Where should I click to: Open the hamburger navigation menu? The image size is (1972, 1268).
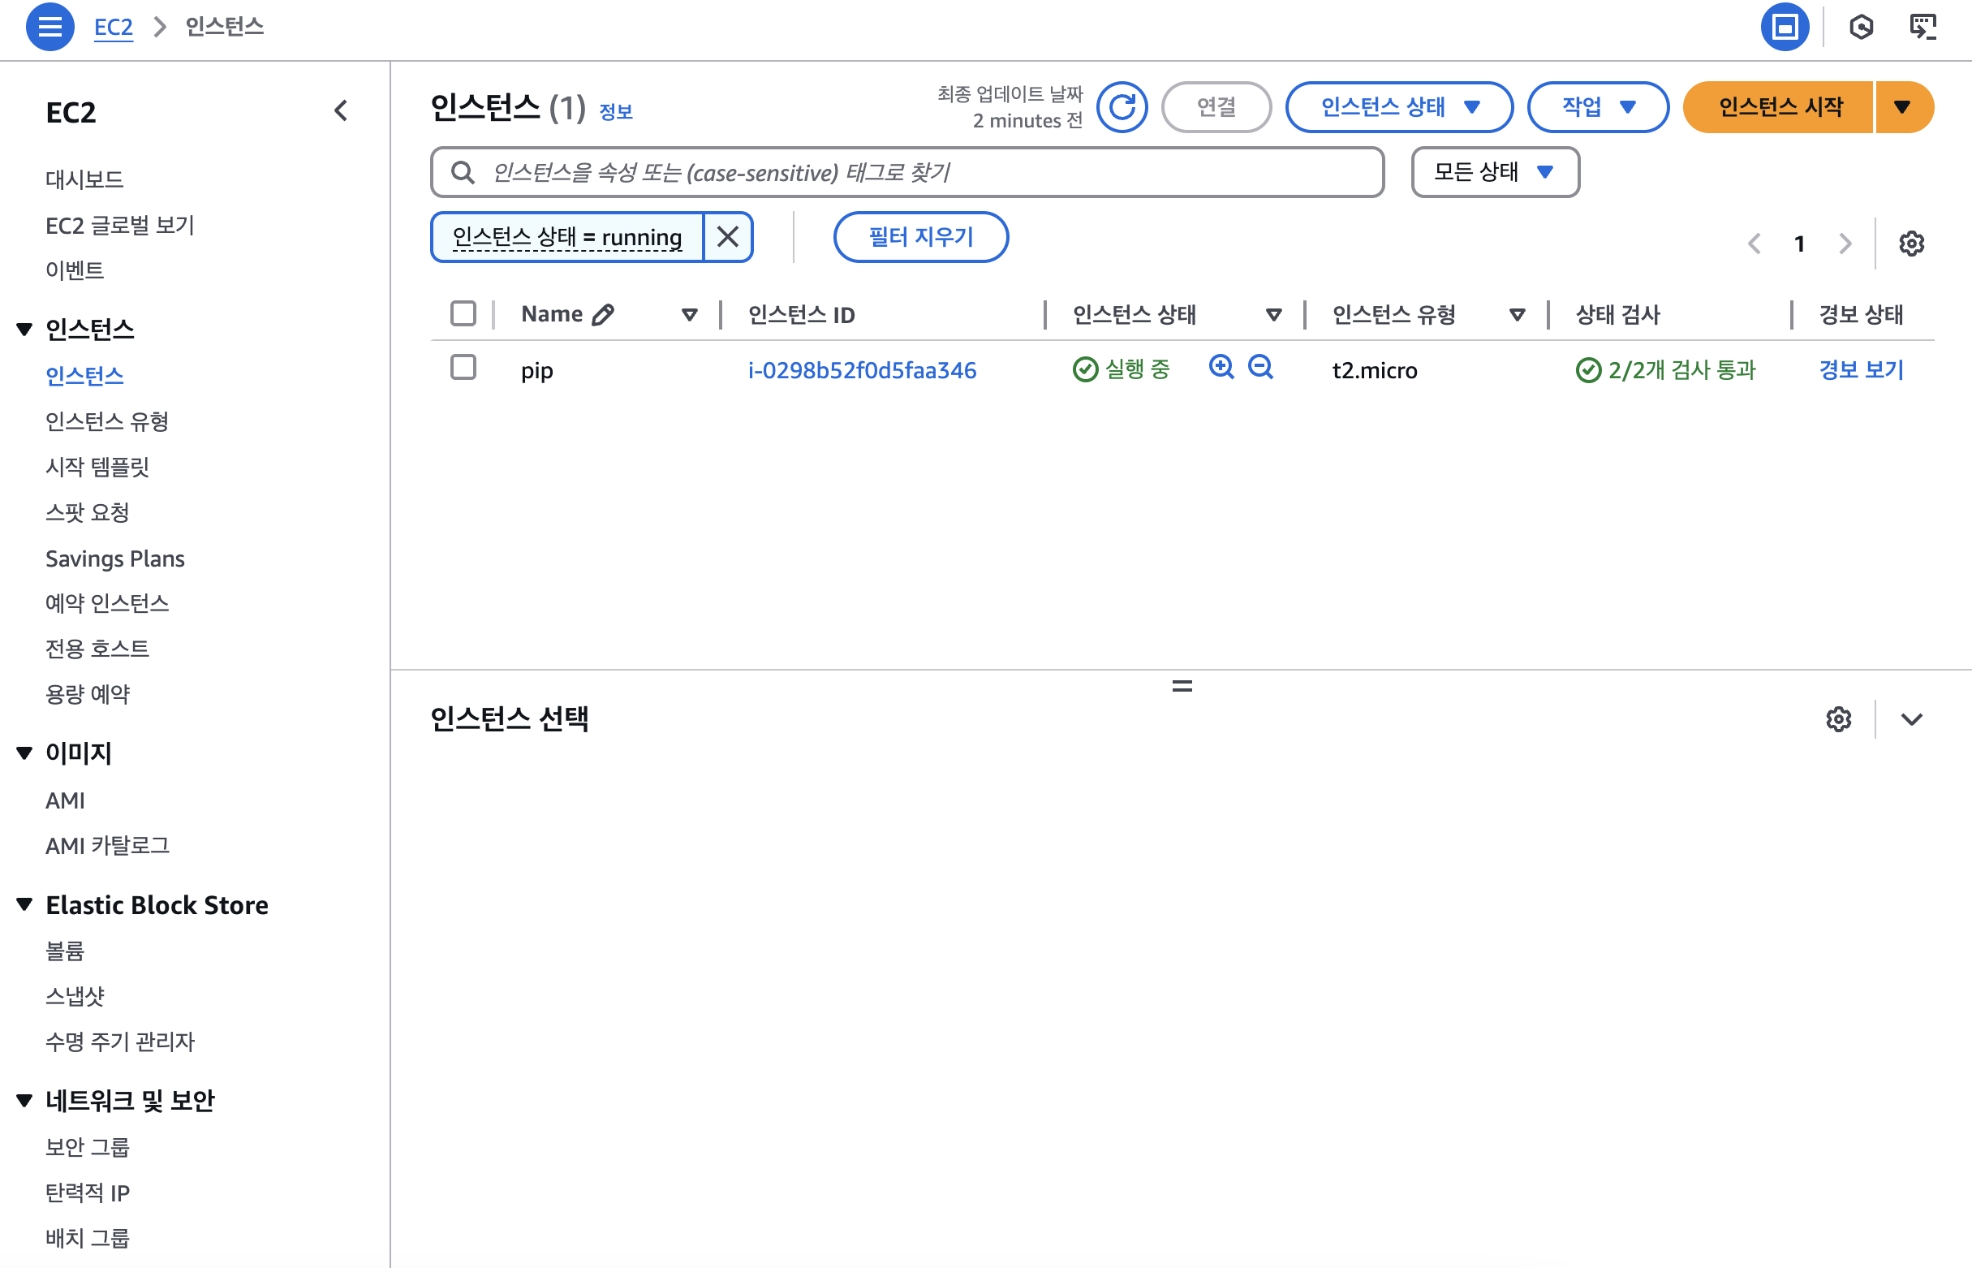click(x=50, y=26)
